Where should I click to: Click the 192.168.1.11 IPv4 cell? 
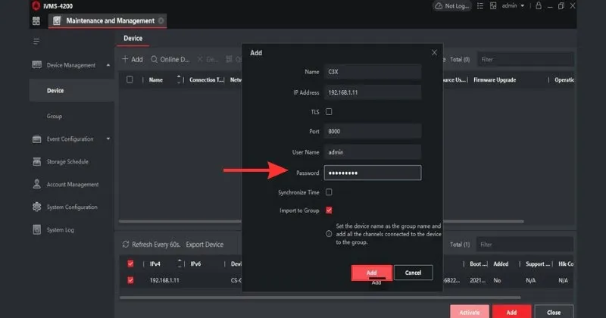[x=164, y=280]
